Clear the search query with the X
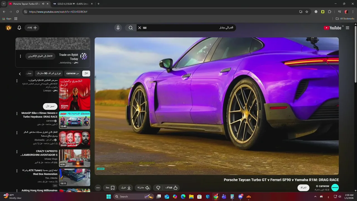This screenshot has width=357, height=201. [140, 28]
